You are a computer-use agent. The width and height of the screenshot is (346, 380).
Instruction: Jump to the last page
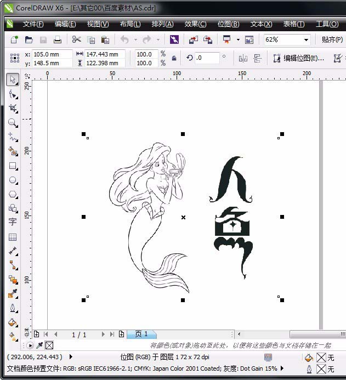(x=112, y=334)
